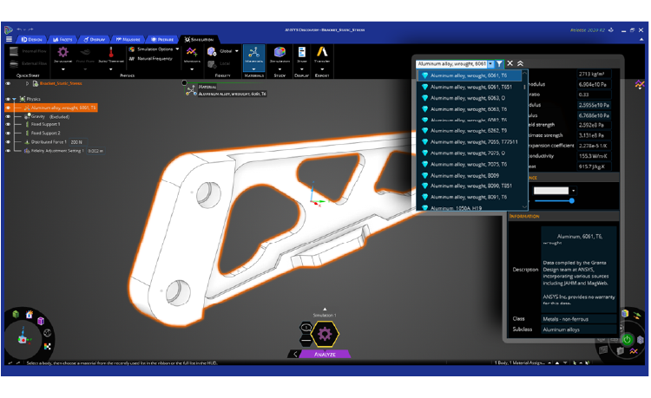The width and height of the screenshot is (651, 398).
Task: Switch to the Simulation tab
Action: click(200, 39)
